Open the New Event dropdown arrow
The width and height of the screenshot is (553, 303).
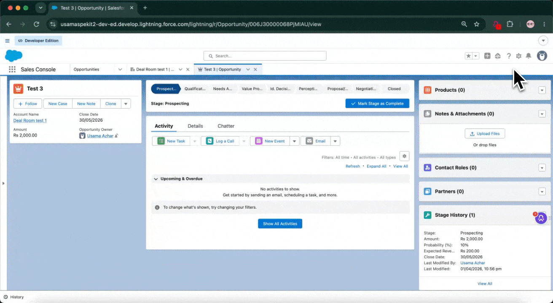tap(295, 141)
